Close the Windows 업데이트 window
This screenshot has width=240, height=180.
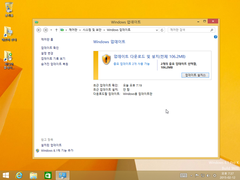[x=213, y=21]
